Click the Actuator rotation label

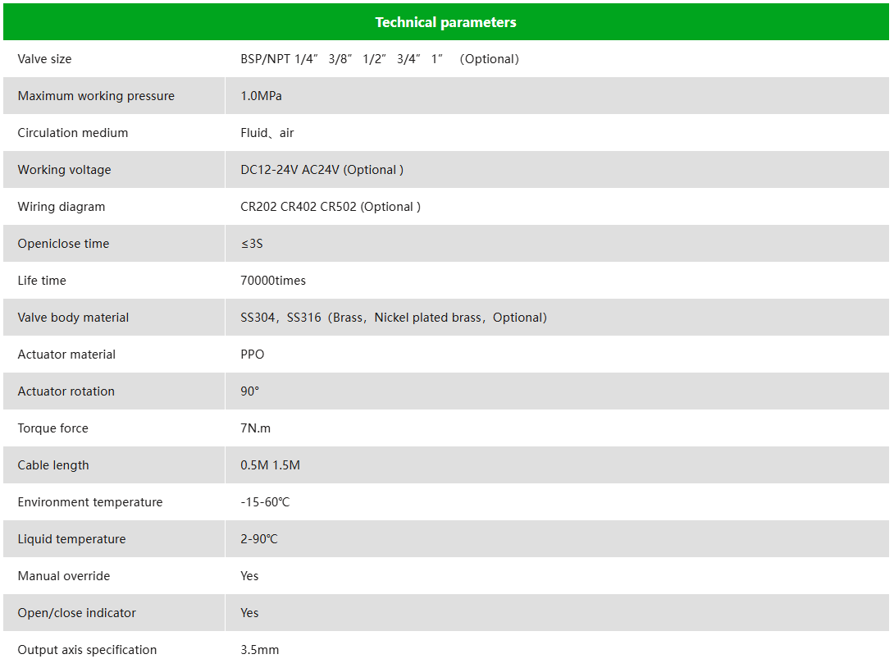66,391
